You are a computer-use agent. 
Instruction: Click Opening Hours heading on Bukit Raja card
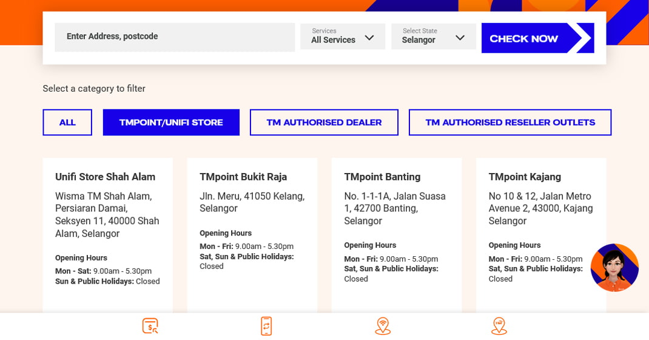click(226, 233)
